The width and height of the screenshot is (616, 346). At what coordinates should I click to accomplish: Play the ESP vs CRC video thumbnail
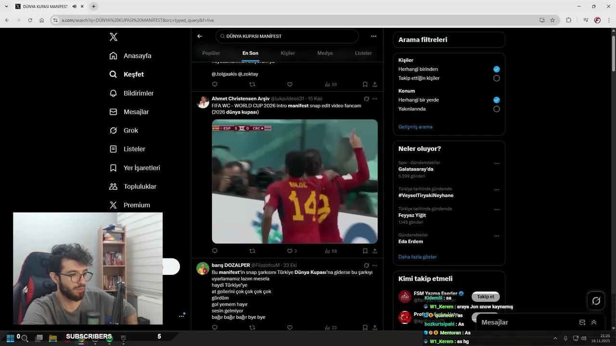pyautogui.click(x=295, y=182)
